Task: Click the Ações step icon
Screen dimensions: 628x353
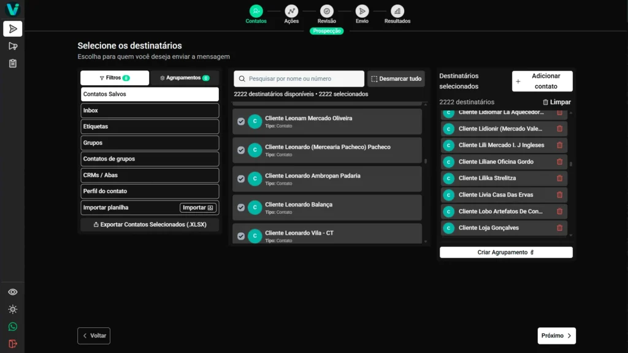Action: coord(292,11)
